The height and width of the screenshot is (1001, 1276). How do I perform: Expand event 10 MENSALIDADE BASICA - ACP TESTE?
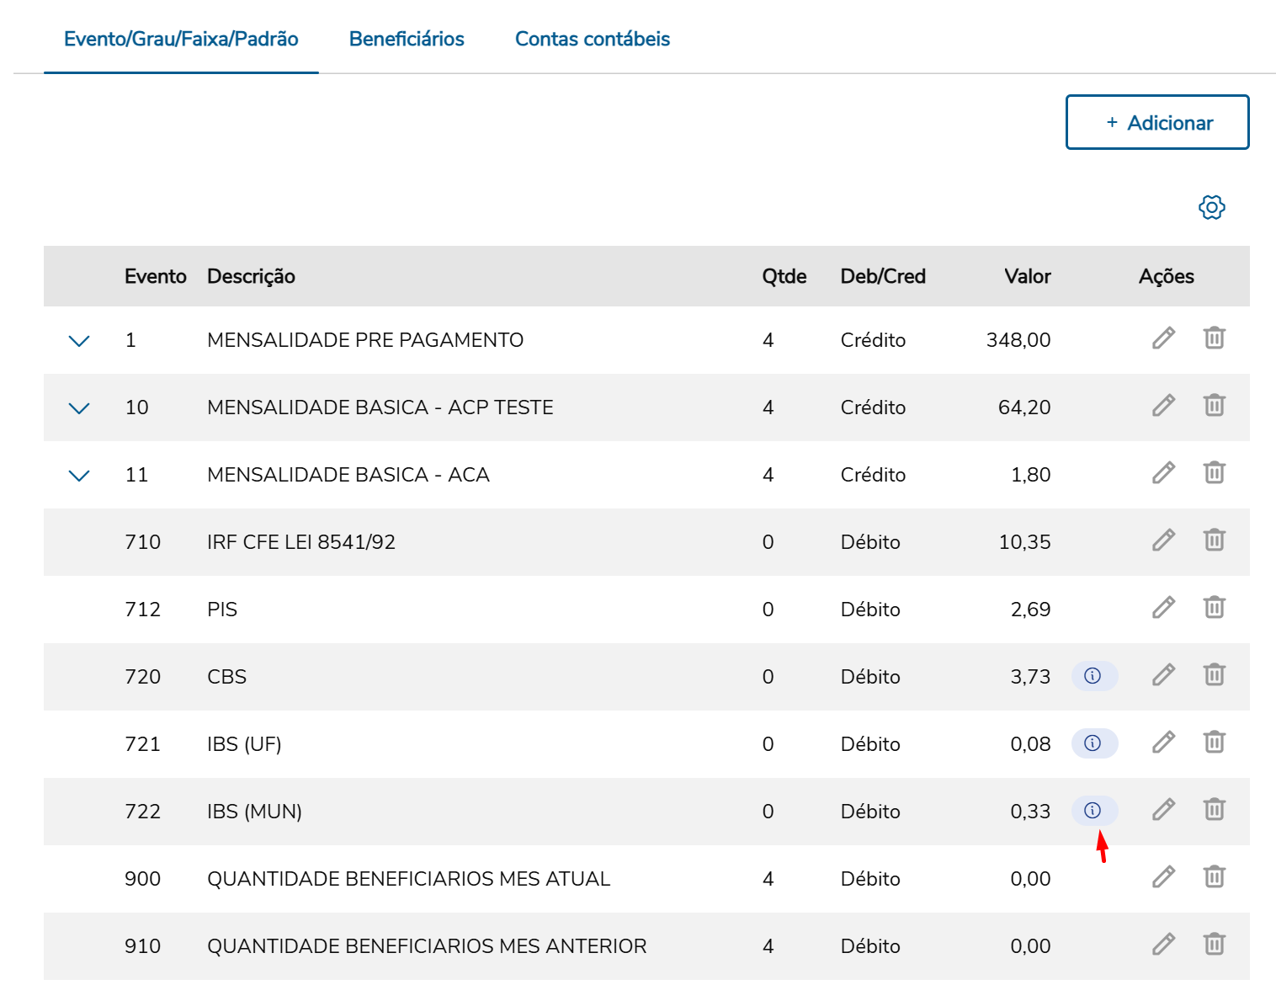(x=79, y=408)
